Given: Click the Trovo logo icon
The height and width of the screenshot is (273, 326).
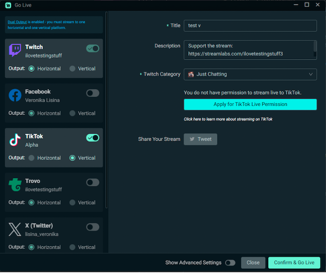Looking at the screenshot, I should pos(15,184).
